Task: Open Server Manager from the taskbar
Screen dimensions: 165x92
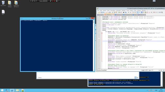Action: 7,90
